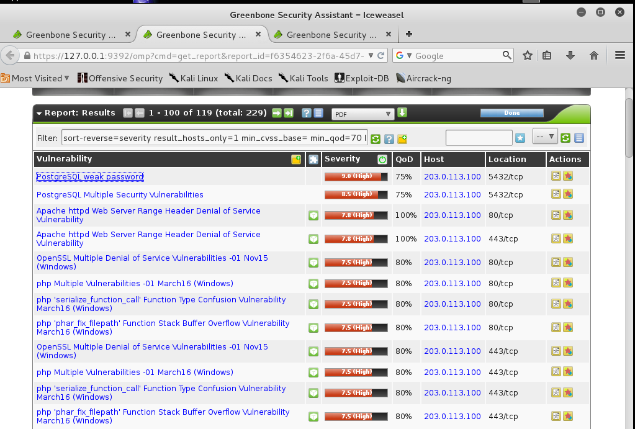Image resolution: width=635 pixels, height=429 pixels.
Task: Add override for php Multiple Vulnerabilities 80/tcp
Action: (568, 282)
